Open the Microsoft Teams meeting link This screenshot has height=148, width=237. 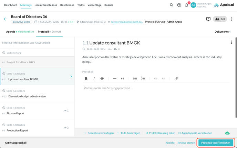[127, 22]
